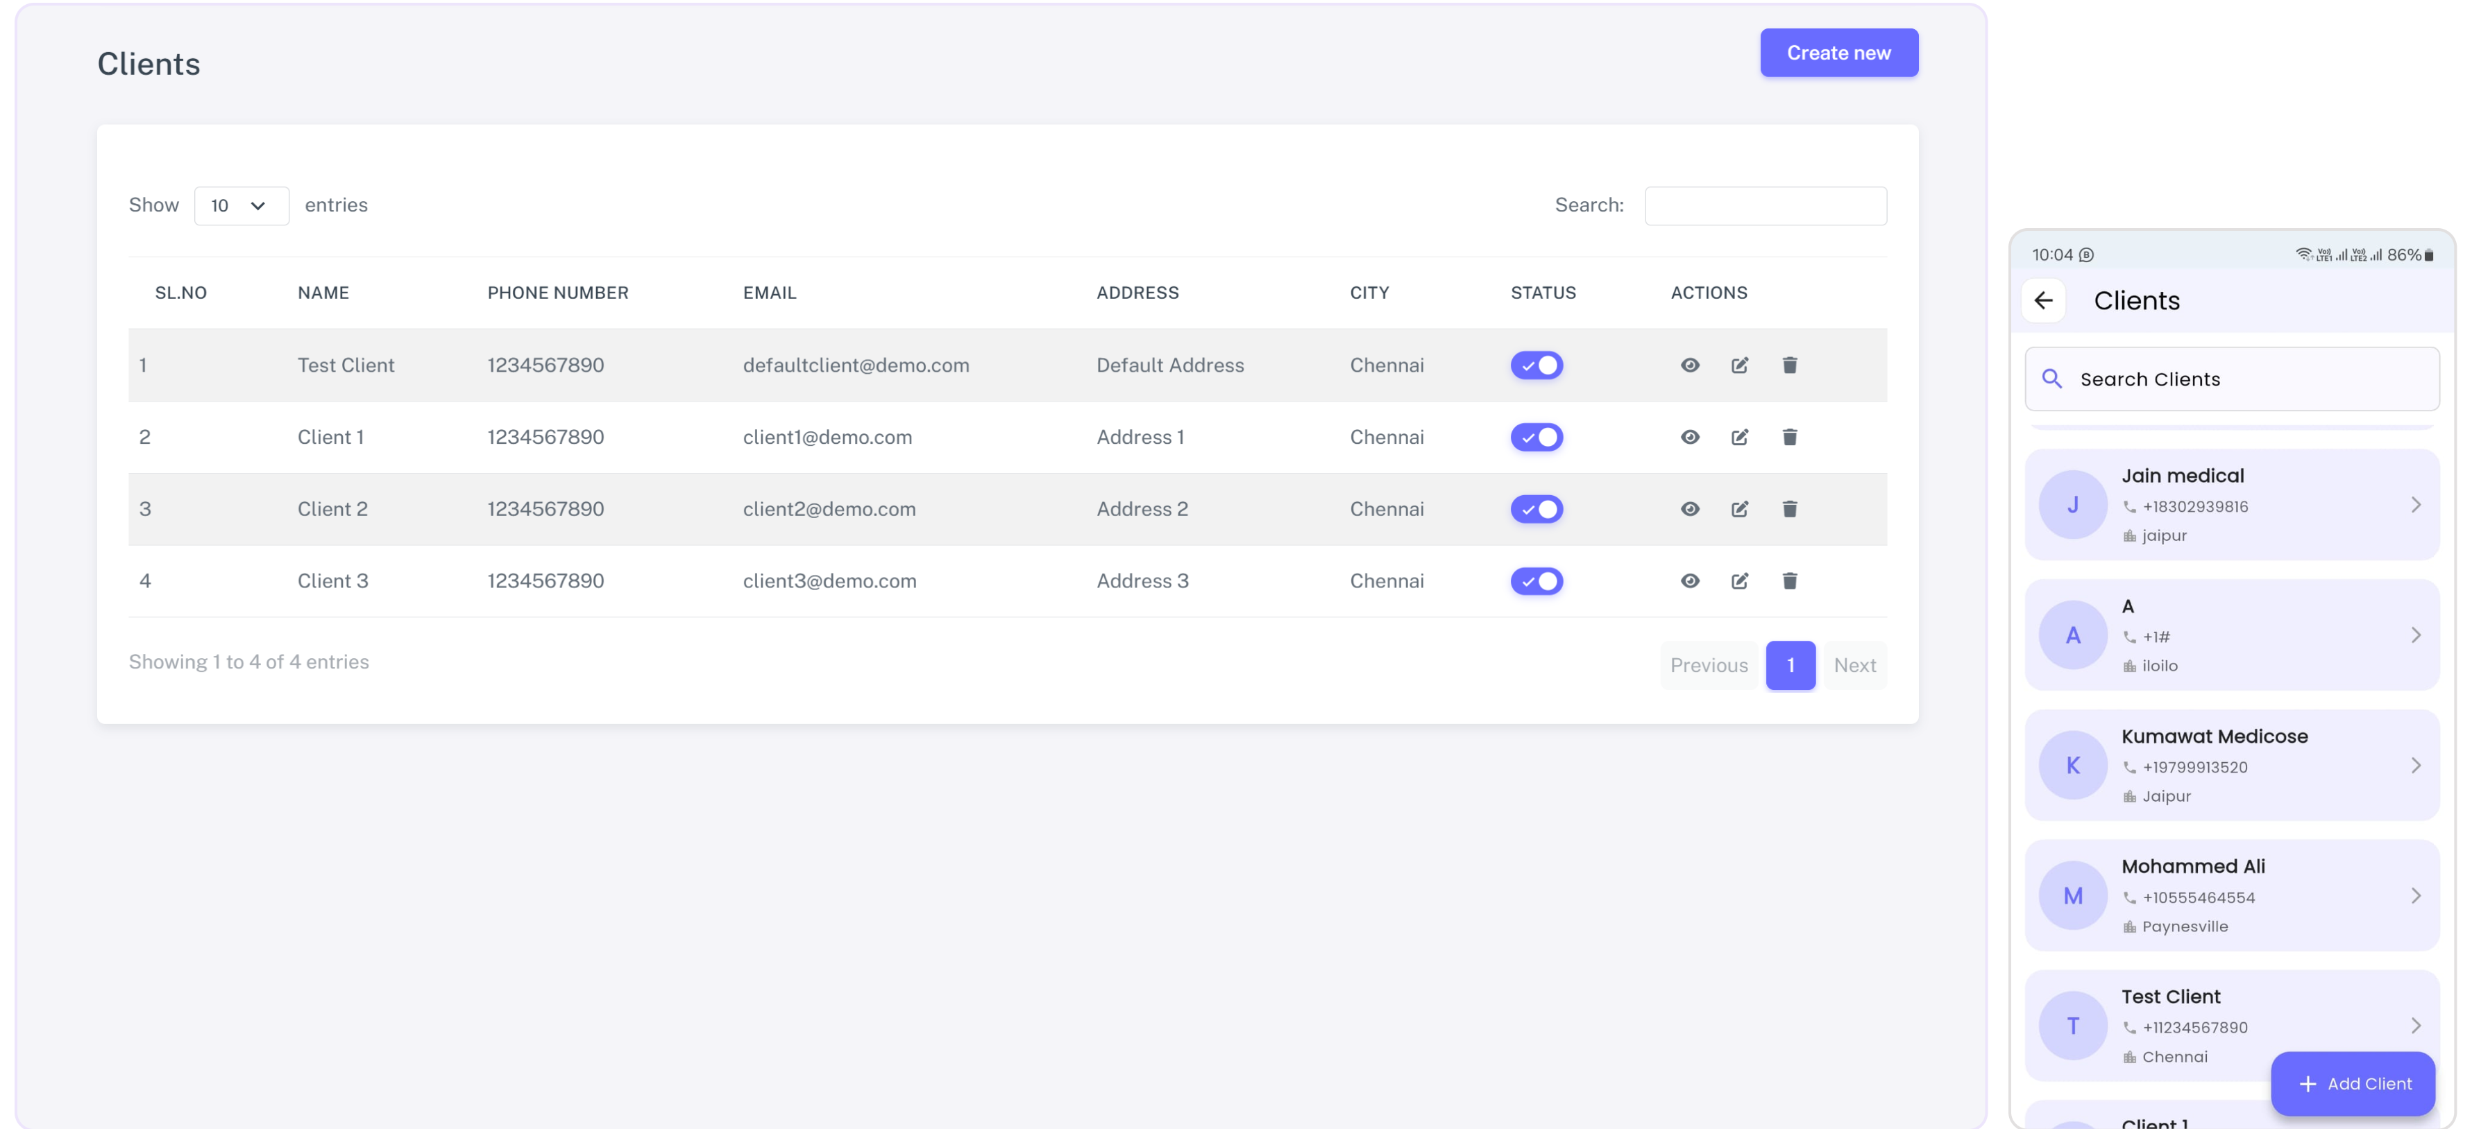
Task: Go back using the mobile back arrow
Action: point(2044,300)
